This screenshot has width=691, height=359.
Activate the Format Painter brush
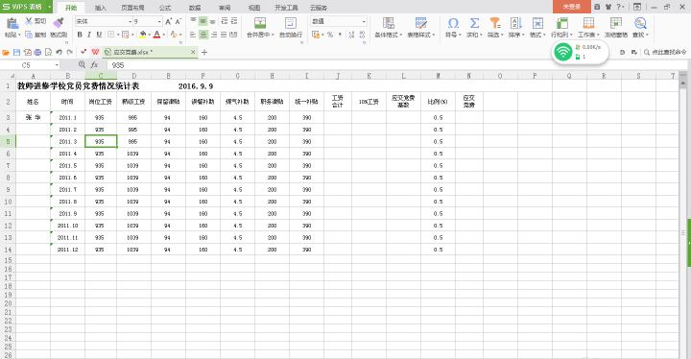point(59,22)
